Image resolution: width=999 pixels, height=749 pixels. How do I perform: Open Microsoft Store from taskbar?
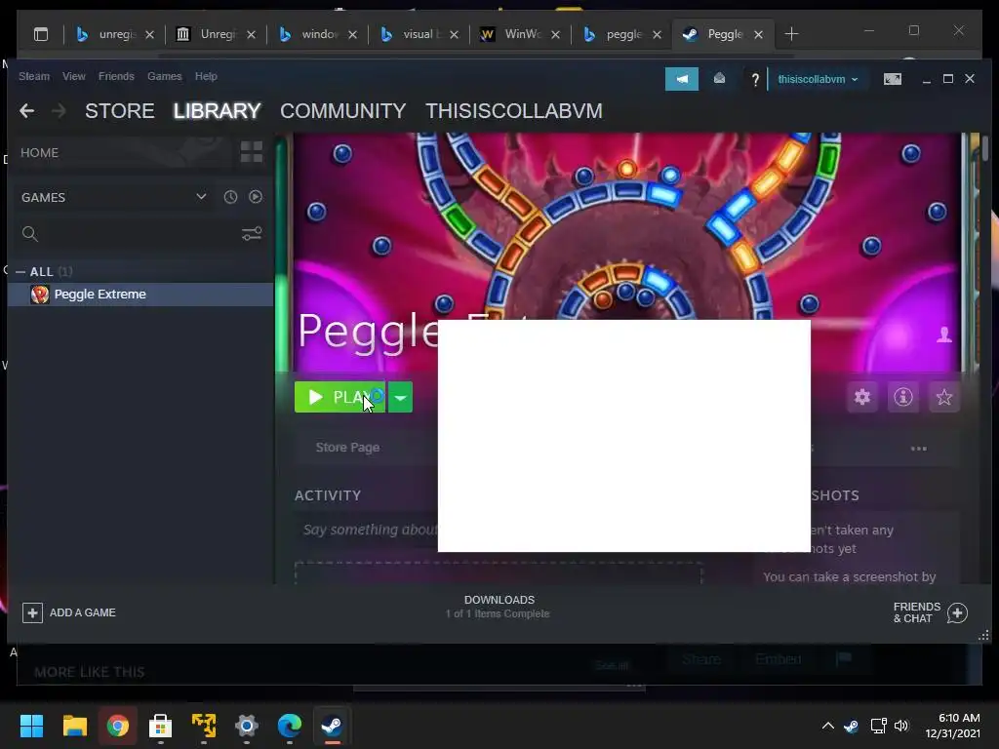pos(161,726)
